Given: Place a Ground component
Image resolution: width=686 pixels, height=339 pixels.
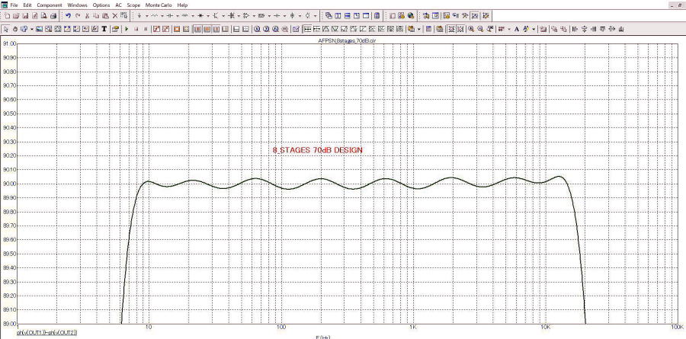Looking at the screenshot, I should (x=139, y=16).
